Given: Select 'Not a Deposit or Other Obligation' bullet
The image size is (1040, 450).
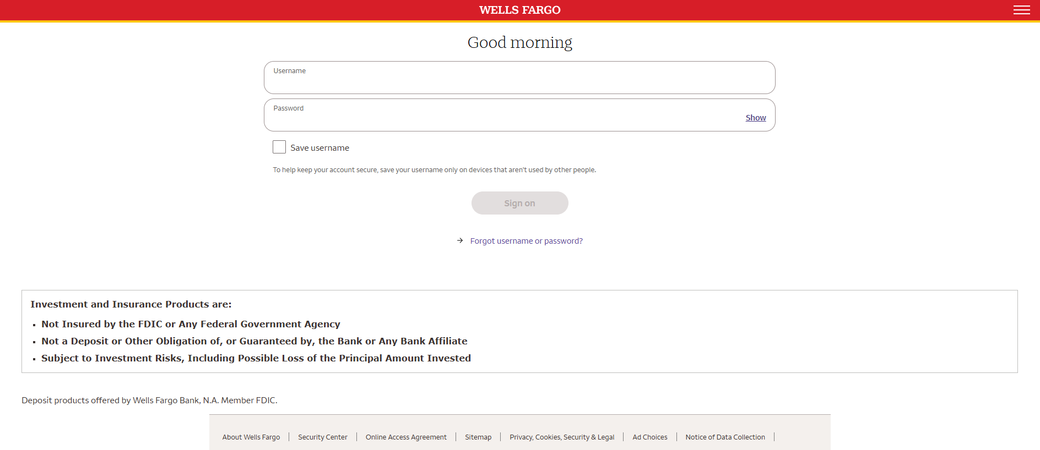Looking at the screenshot, I should point(254,341).
